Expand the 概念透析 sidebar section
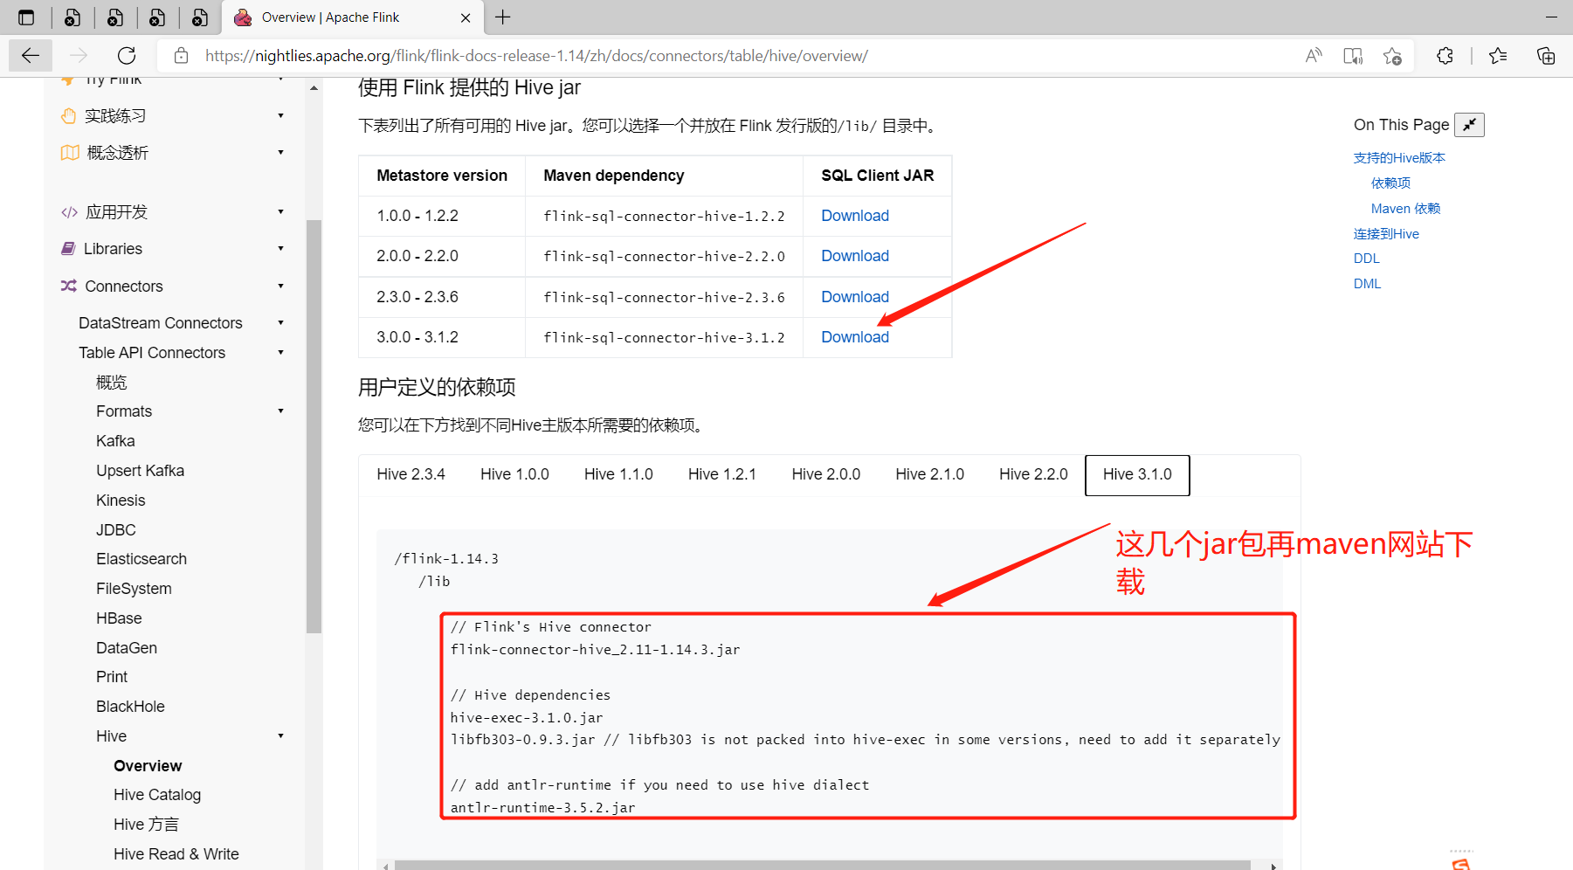Viewport: 1573px width, 870px height. (280, 152)
